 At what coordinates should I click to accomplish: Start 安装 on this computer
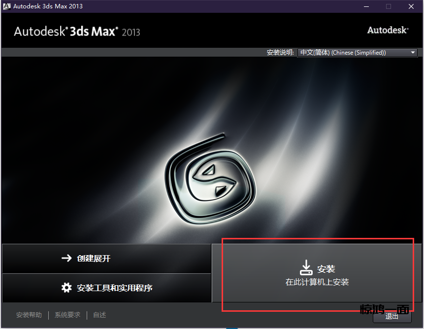[317, 273]
